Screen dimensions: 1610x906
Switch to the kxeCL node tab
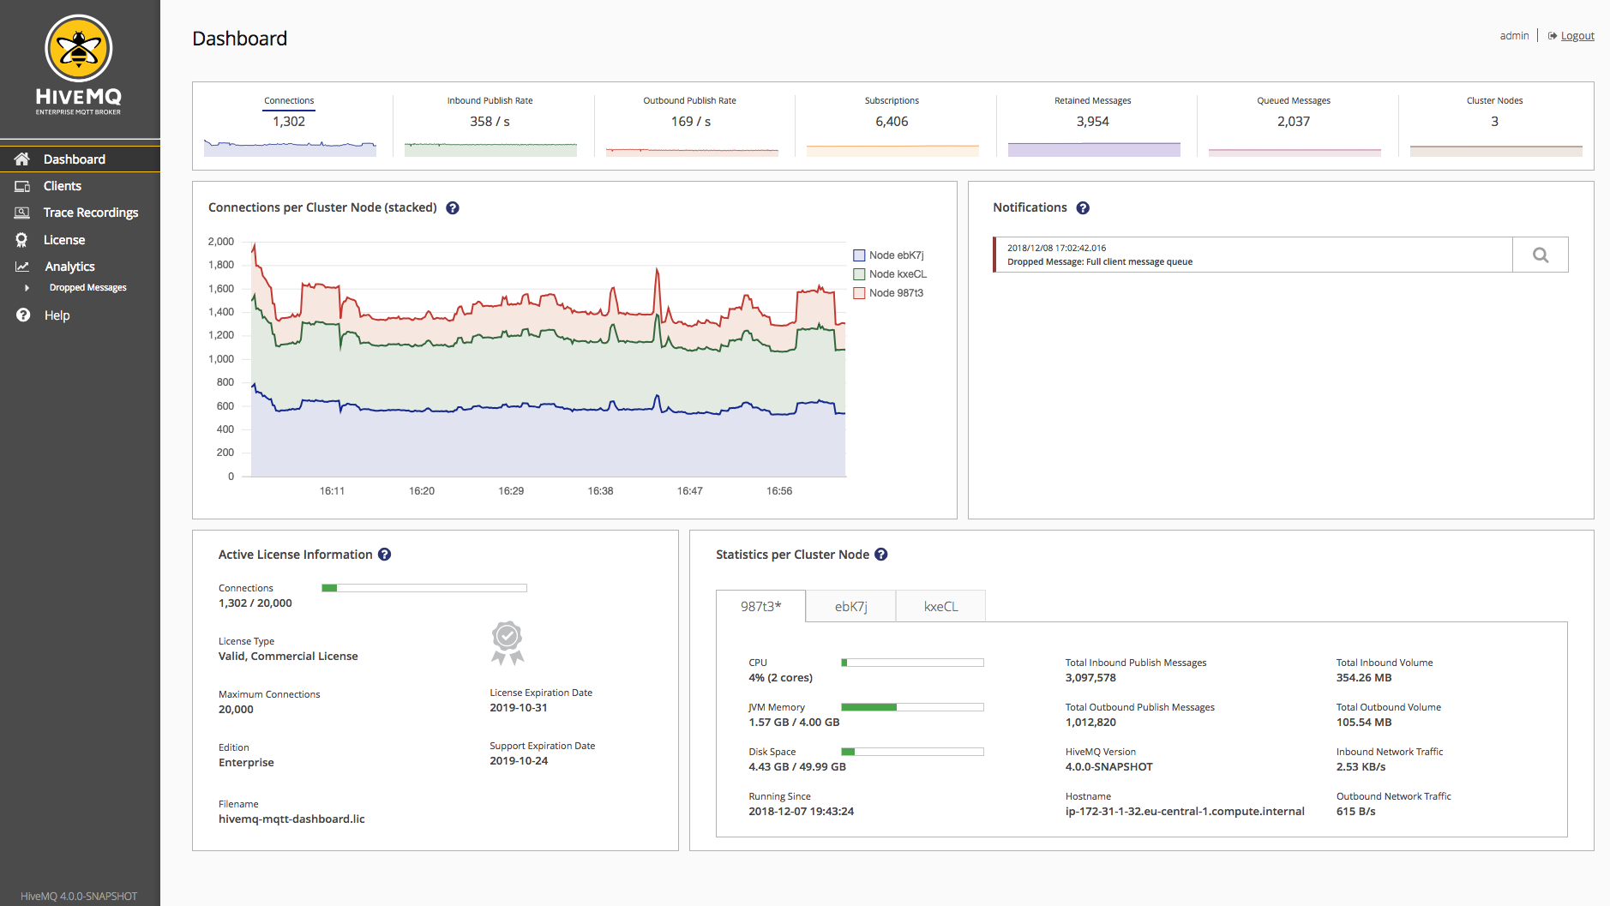coord(941,606)
